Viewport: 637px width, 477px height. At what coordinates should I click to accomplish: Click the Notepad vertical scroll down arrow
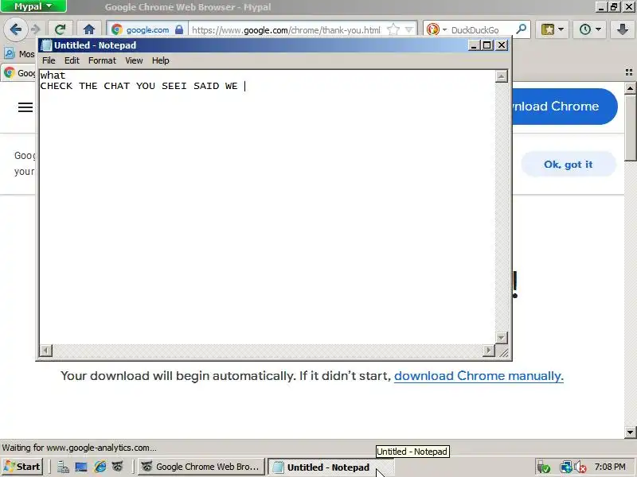pos(502,337)
